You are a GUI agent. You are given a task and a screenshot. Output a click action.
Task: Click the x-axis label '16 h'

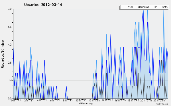[117, 101]
